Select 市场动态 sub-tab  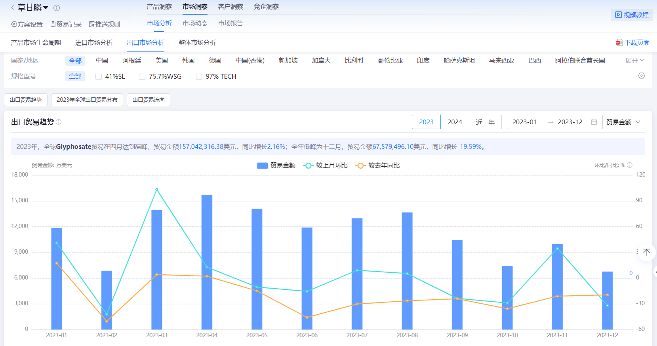[x=195, y=23]
